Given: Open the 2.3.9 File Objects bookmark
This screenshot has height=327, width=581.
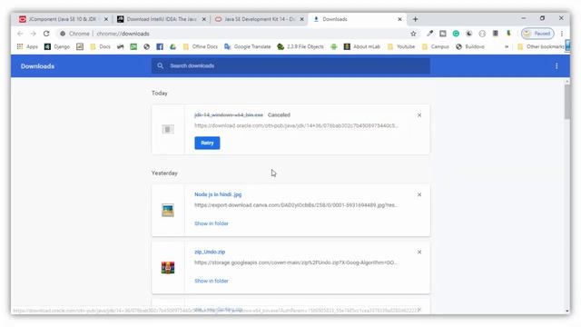Looking at the screenshot, I should [300, 46].
